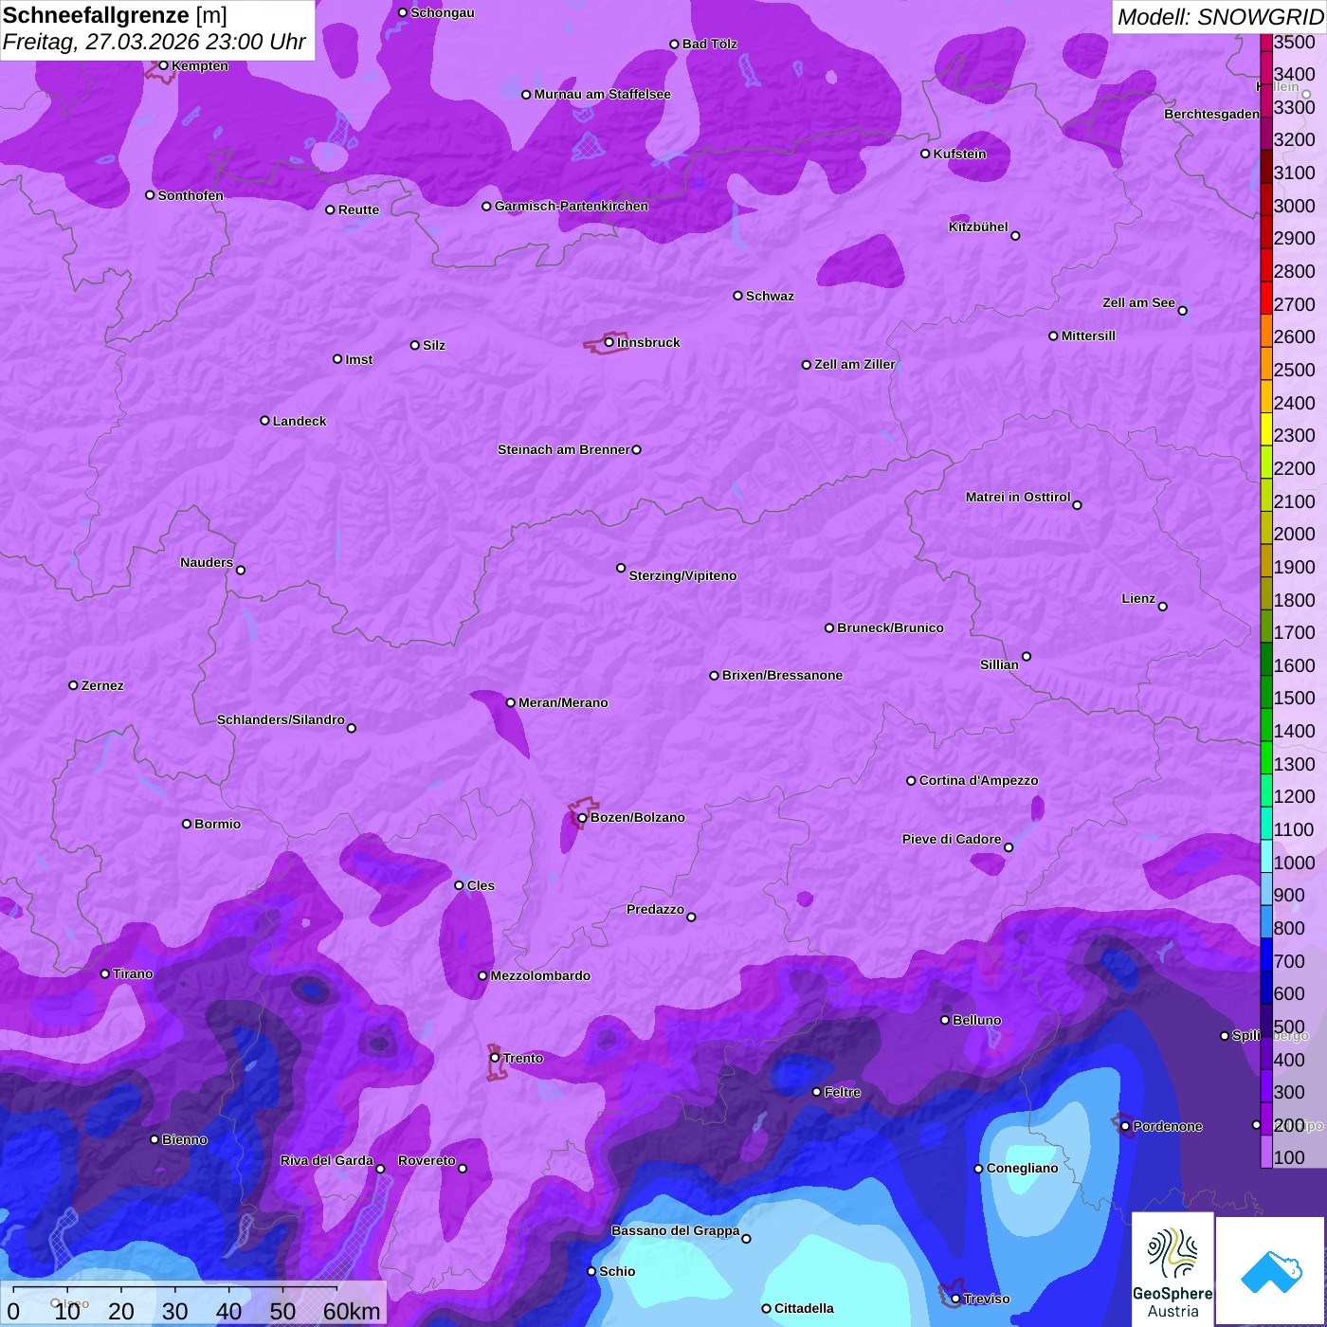Click the 2500 legend value
The height and width of the screenshot is (1327, 1327).
pos(1295,370)
